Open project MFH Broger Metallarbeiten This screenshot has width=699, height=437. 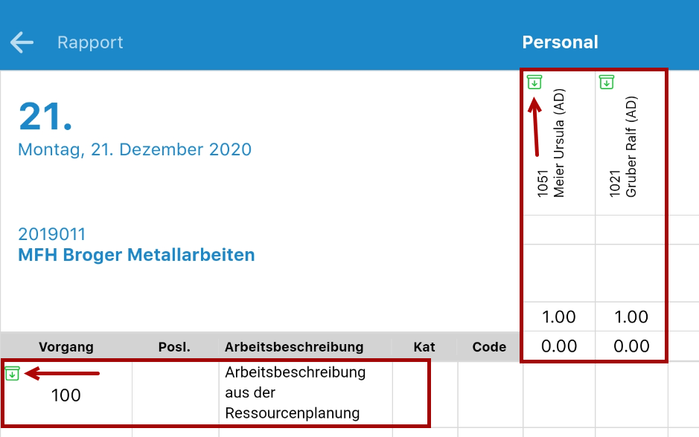pyautogui.click(x=136, y=255)
